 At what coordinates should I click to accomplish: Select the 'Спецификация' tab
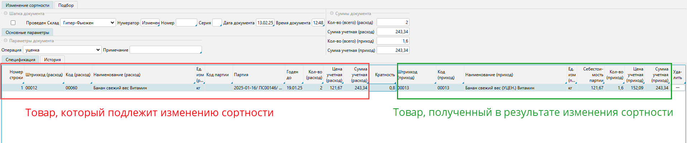tap(20, 60)
